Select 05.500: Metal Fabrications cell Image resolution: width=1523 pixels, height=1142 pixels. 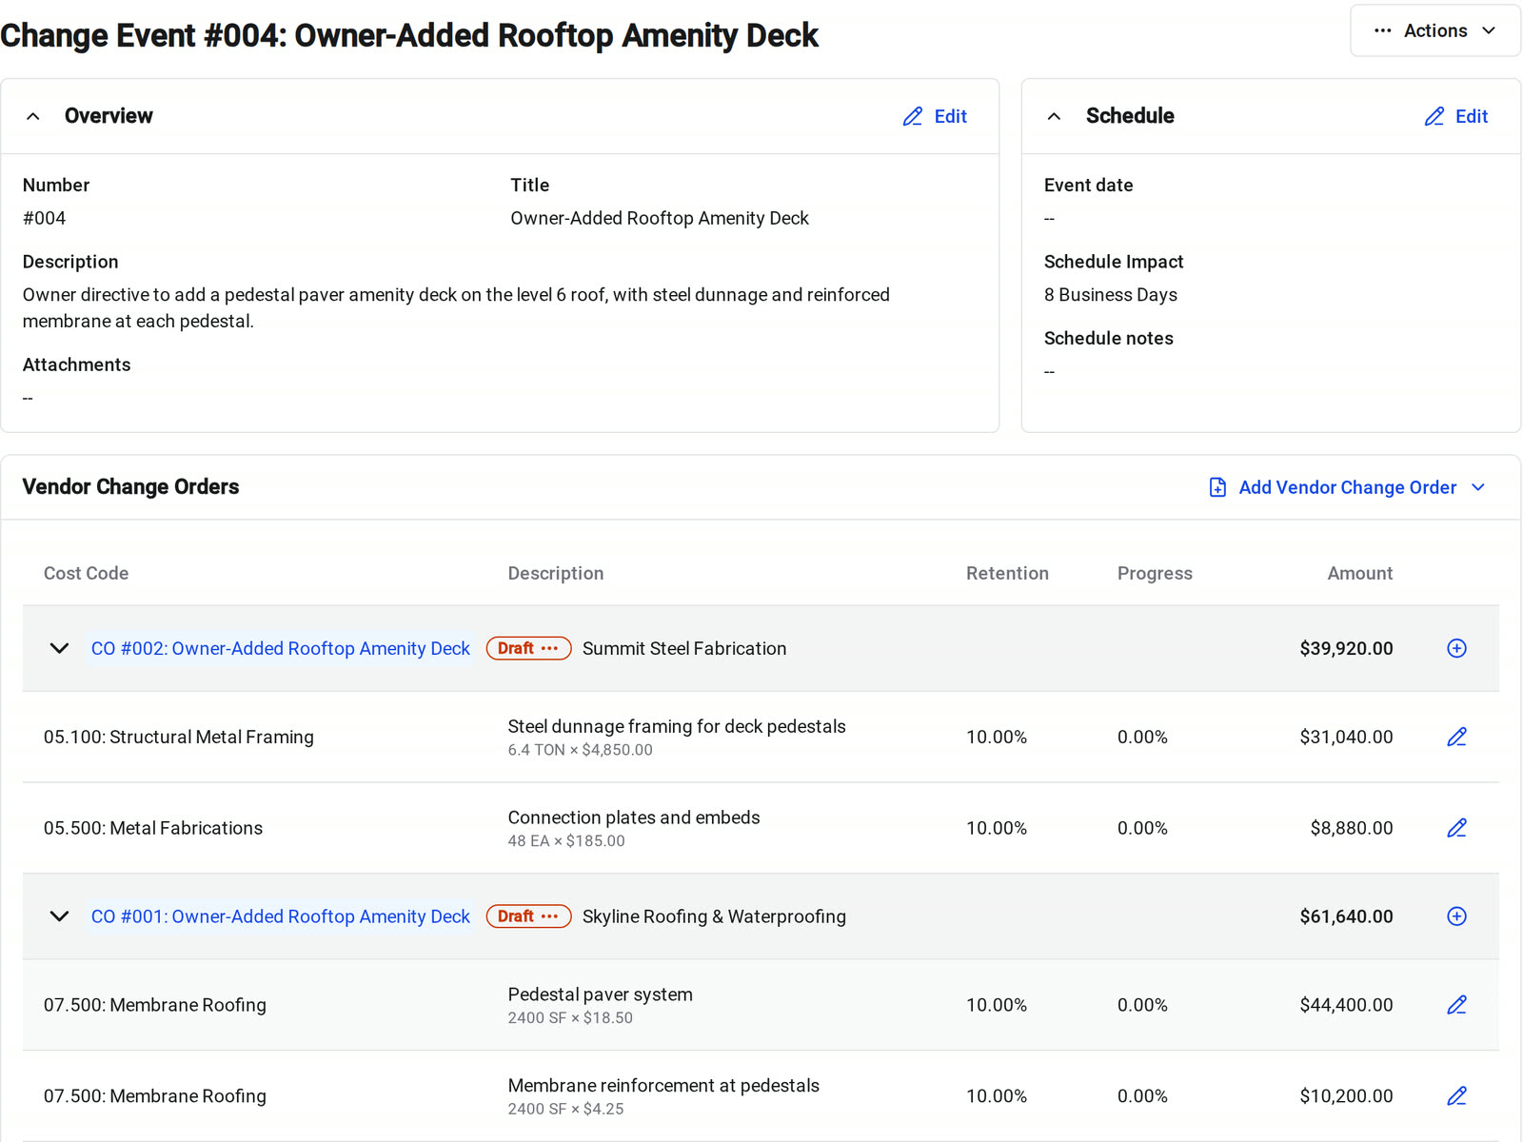pos(153,828)
